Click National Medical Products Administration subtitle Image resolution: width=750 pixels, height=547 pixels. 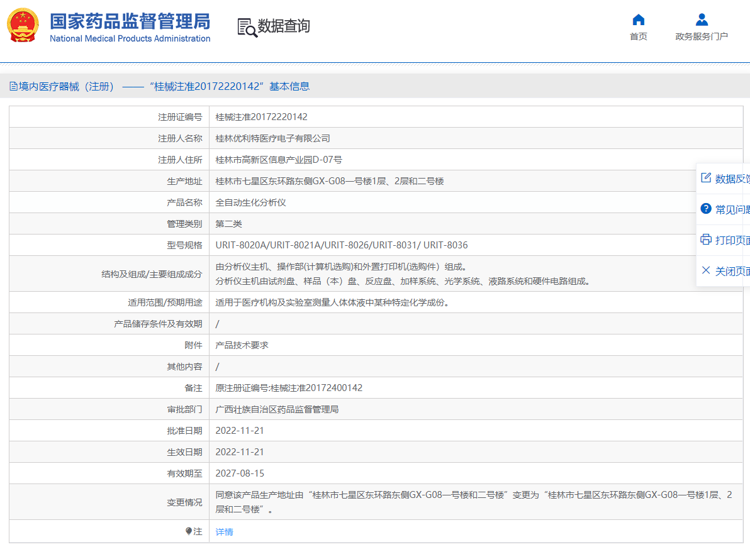coord(130,39)
